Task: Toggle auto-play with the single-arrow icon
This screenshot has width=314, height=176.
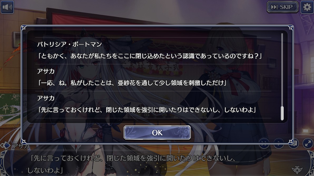Action: coord(278,143)
